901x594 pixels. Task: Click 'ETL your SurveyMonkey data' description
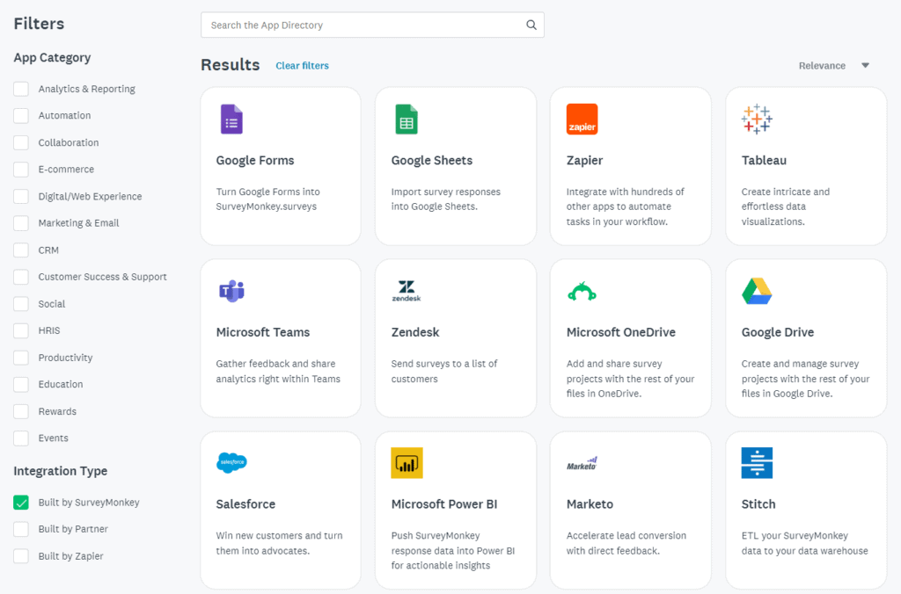(804, 543)
